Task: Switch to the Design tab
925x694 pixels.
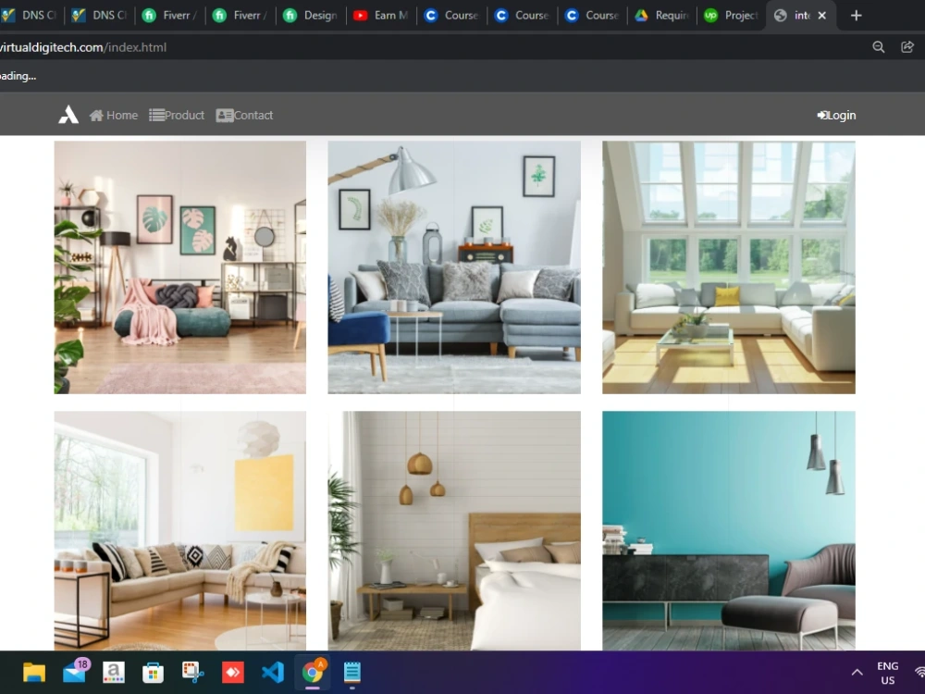Action: 312,16
